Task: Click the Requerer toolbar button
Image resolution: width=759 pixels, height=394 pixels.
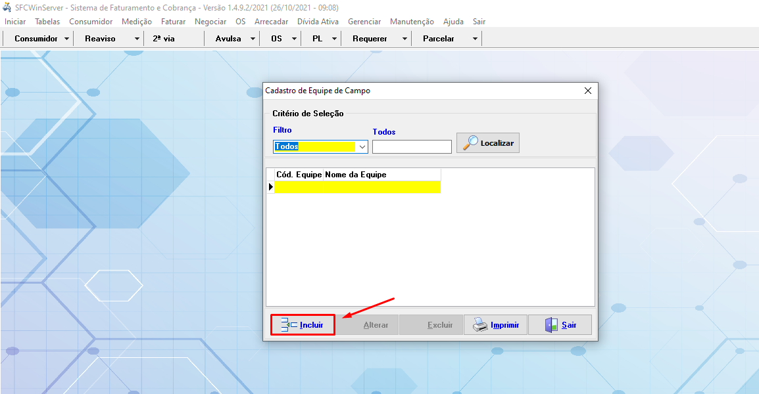Action: click(x=370, y=39)
